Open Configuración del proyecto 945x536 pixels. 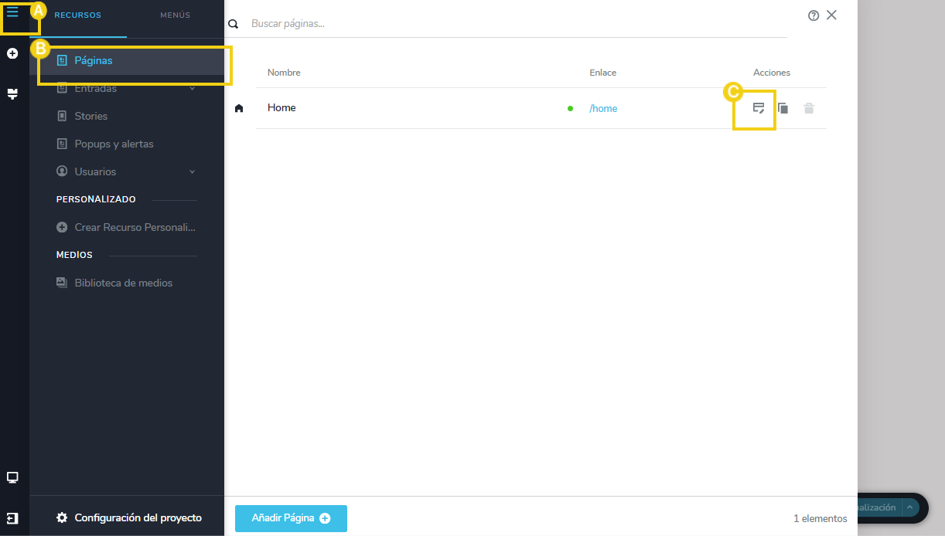pos(138,517)
